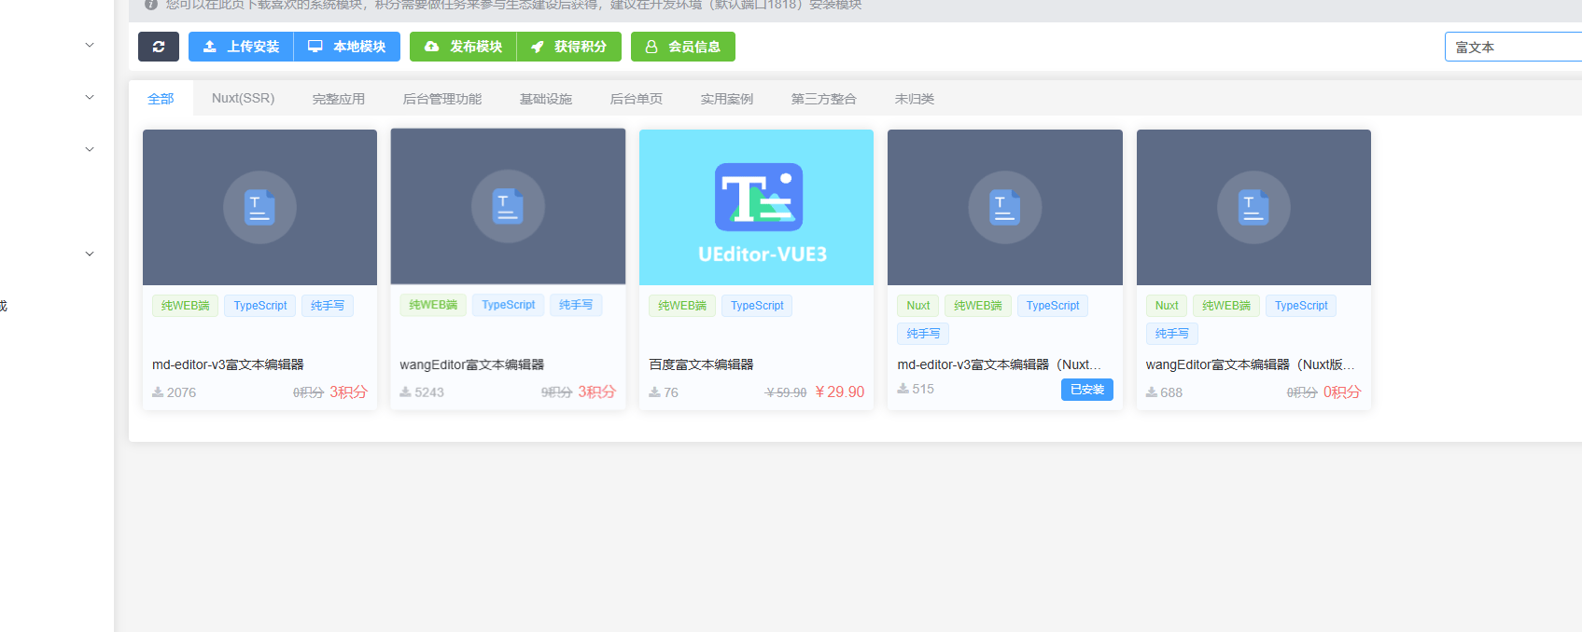Expand the fourth sidebar chevron
Screen dimensions: 1582x632
point(90,254)
